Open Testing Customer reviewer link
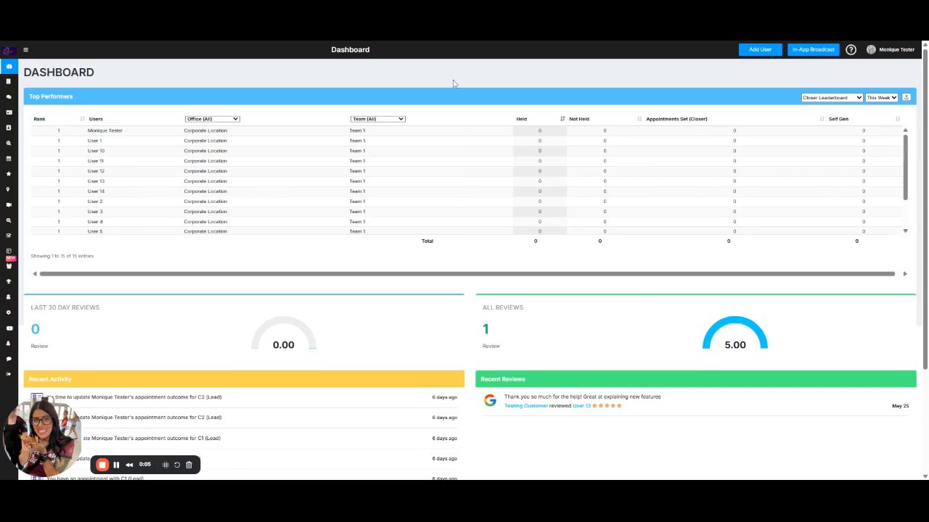 pyautogui.click(x=526, y=406)
